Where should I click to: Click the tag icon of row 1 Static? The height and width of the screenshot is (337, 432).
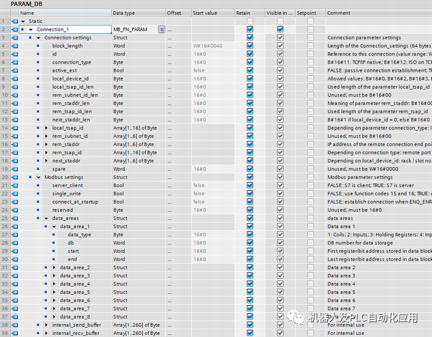coord(15,21)
